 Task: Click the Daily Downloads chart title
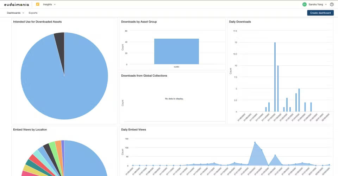coord(240,22)
